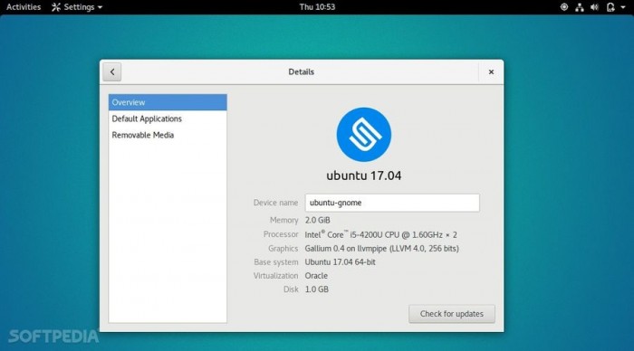Click Check for updates button
Viewport: 634px width, 351px height.
click(452, 314)
